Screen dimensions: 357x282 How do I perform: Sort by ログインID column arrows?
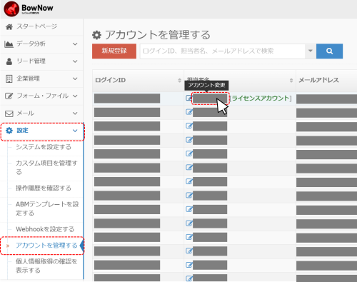[179, 81]
